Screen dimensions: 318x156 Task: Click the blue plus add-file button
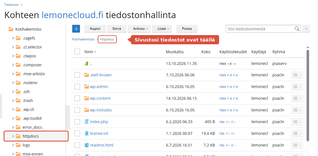[x=76, y=29]
